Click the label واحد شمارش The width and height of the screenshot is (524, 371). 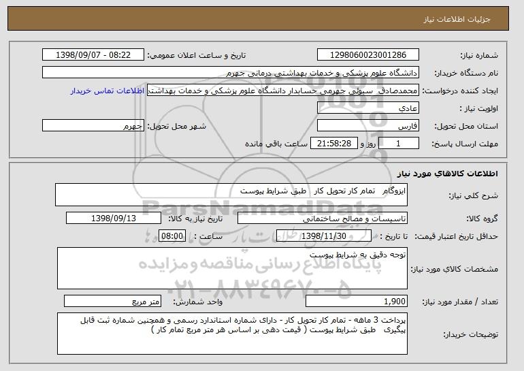click(x=198, y=302)
